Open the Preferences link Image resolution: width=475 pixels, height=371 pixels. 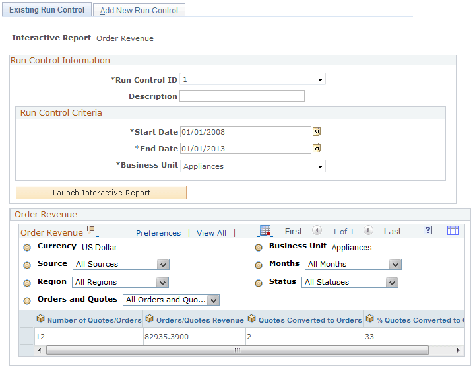pos(158,233)
